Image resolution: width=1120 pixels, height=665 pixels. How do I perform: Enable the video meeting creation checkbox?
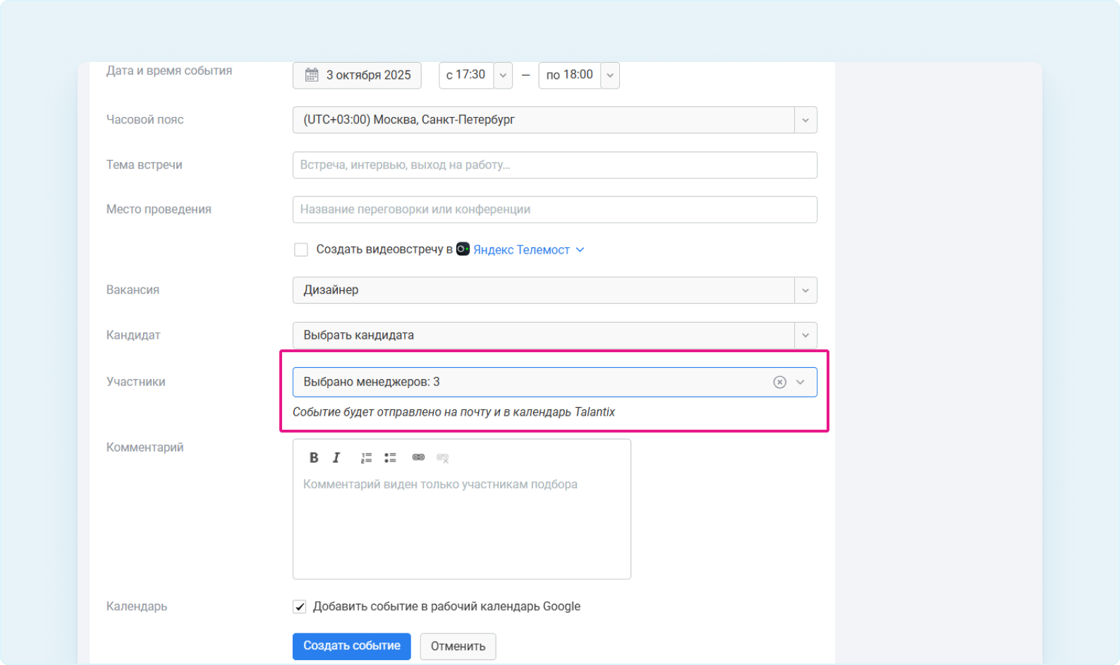[301, 250]
